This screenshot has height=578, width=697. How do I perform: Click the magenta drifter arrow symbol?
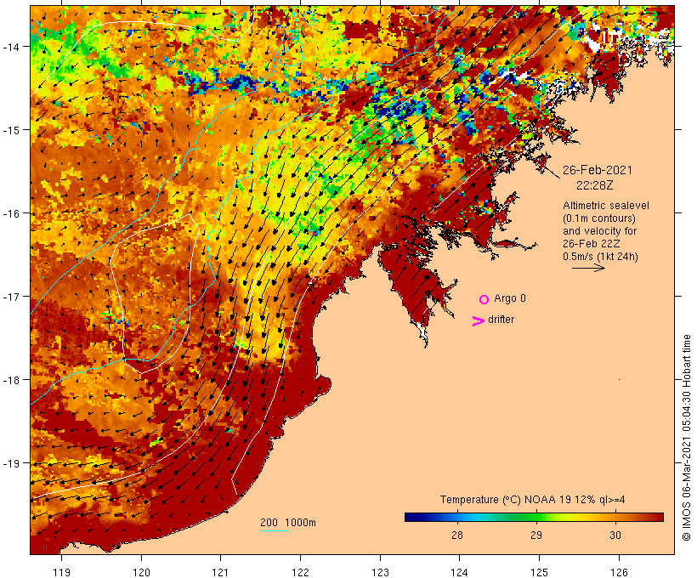coord(479,321)
